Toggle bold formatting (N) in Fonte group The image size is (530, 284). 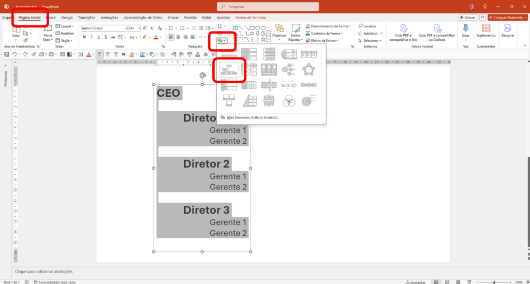click(84, 37)
